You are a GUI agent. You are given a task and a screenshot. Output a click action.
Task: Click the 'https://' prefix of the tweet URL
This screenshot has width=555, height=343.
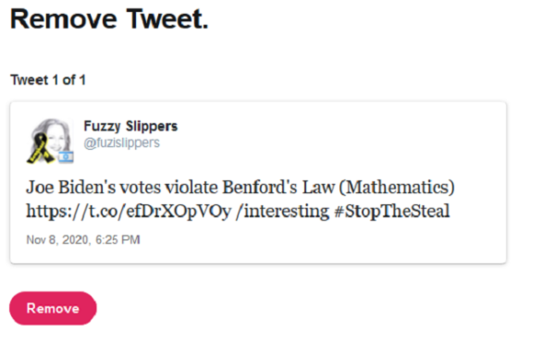54,212
